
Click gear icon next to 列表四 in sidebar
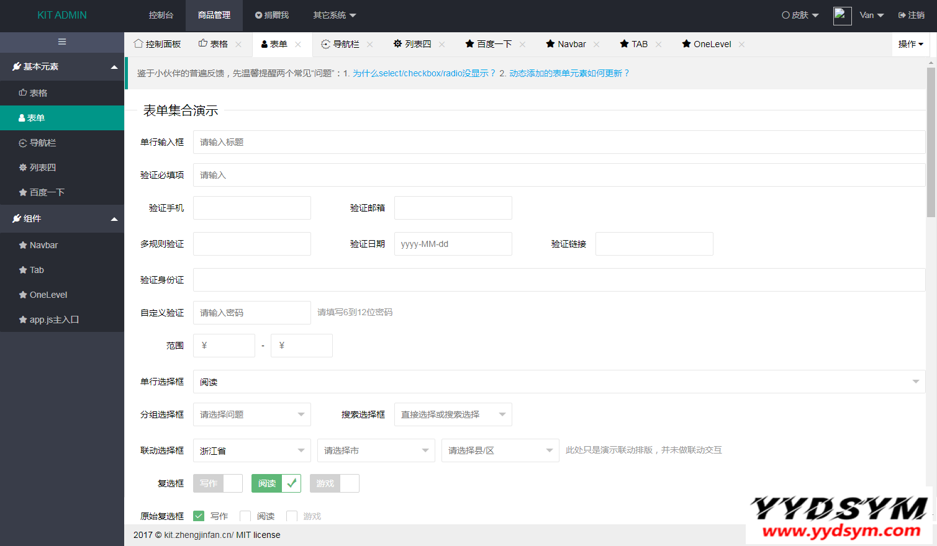pyautogui.click(x=23, y=168)
